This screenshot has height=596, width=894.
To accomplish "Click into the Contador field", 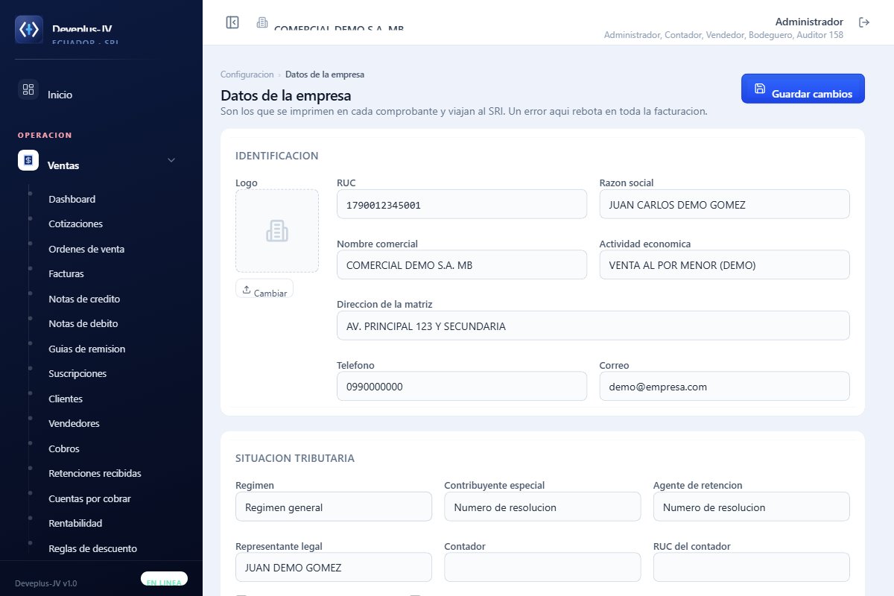I will tap(542, 567).
